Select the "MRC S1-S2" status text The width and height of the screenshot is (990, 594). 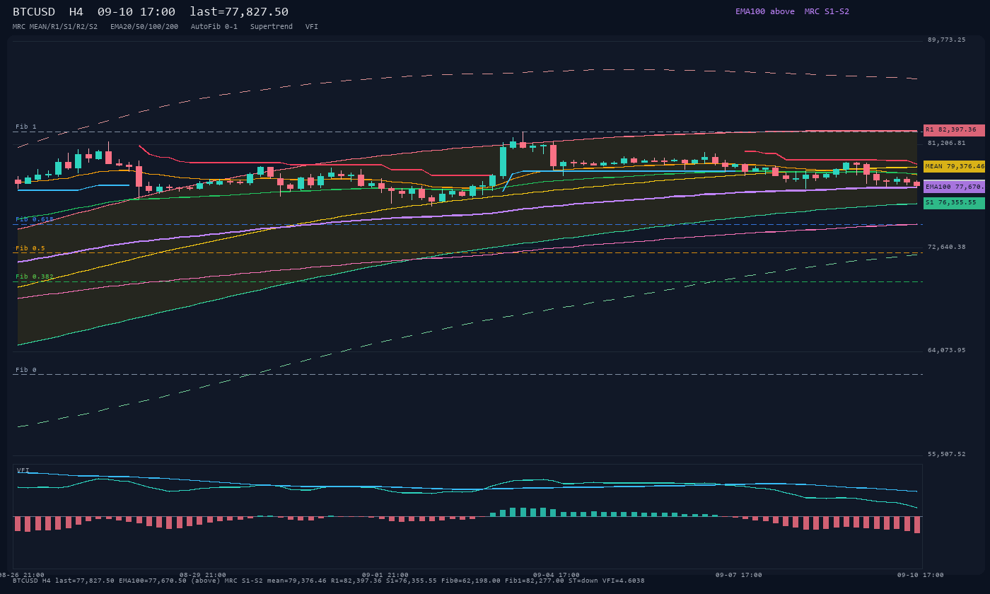point(827,11)
